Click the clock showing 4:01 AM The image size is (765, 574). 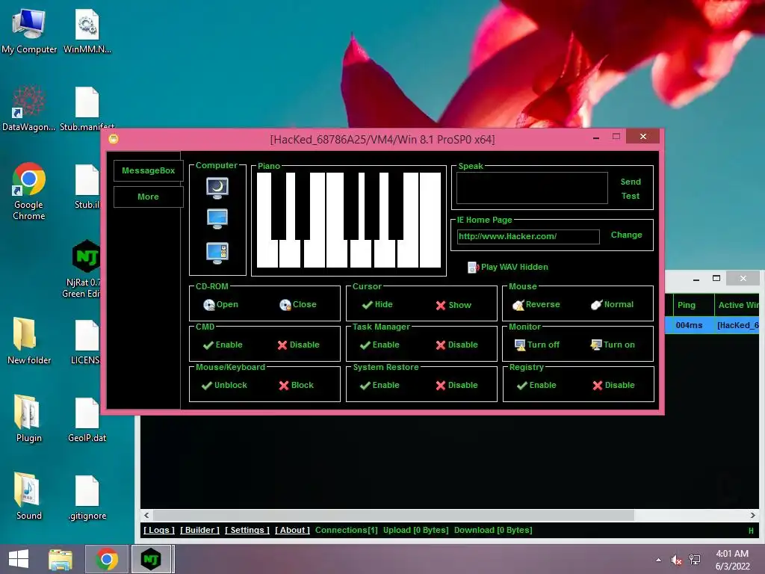(x=732, y=560)
